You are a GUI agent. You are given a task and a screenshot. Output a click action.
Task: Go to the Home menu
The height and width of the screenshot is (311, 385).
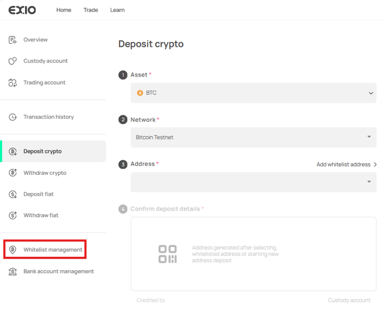tap(64, 10)
